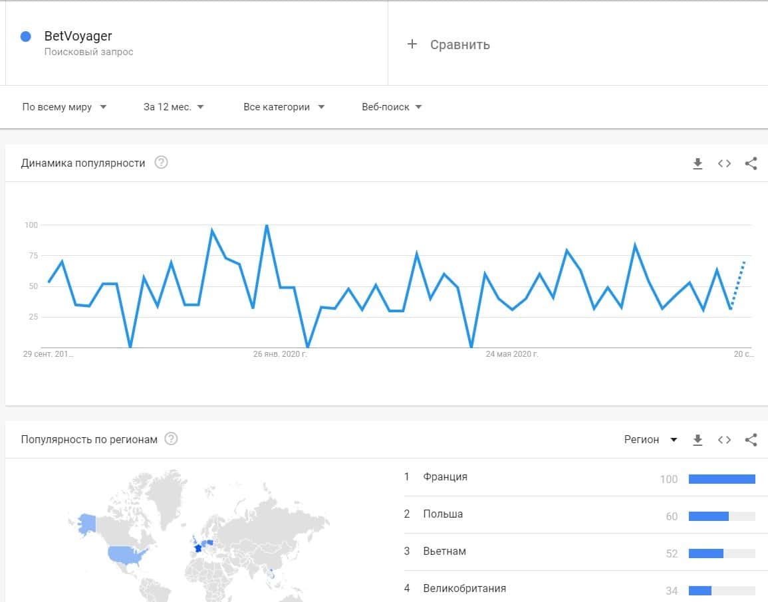This screenshot has height=602, width=768.
Task: Share the popularity dynamics chart
Action: pyautogui.click(x=751, y=163)
